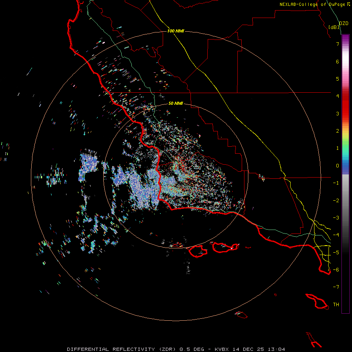Click the 4 value on the color scale
The image size is (352, 352).
click(338, 96)
